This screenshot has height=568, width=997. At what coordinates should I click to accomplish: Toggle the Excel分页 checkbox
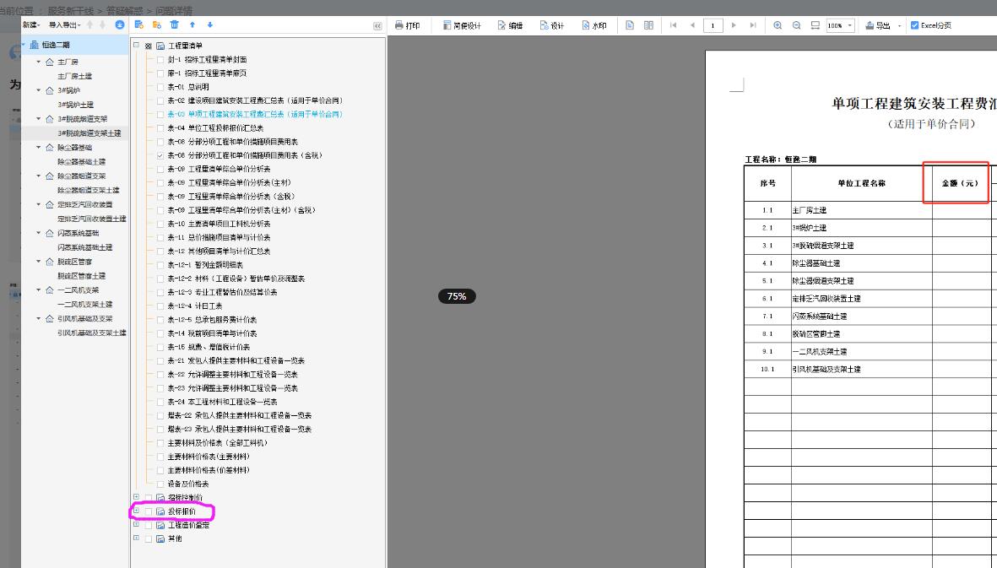tap(914, 25)
